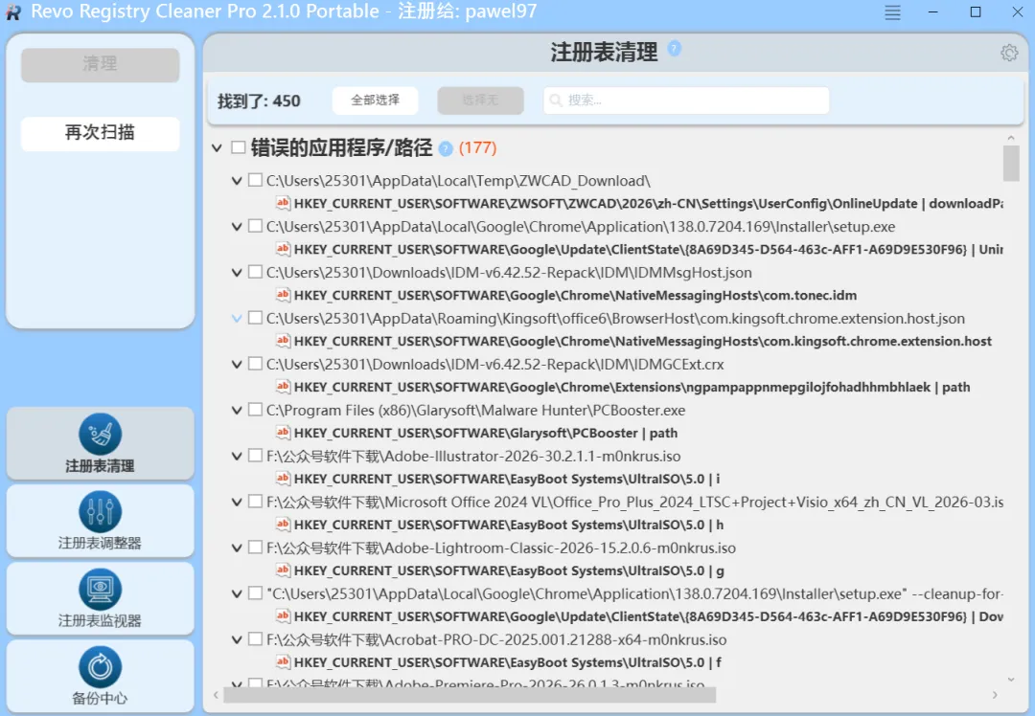Click the 选择无 (Select None) button
1035x716 pixels.
tap(480, 101)
